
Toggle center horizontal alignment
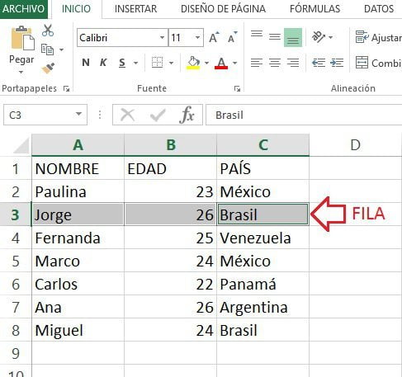tap(275, 63)
